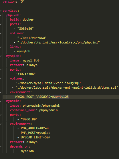This screenshot has height=159, width=119.
Task: Collapse the myadmin service fold arrow
Action: click(1, 101)
